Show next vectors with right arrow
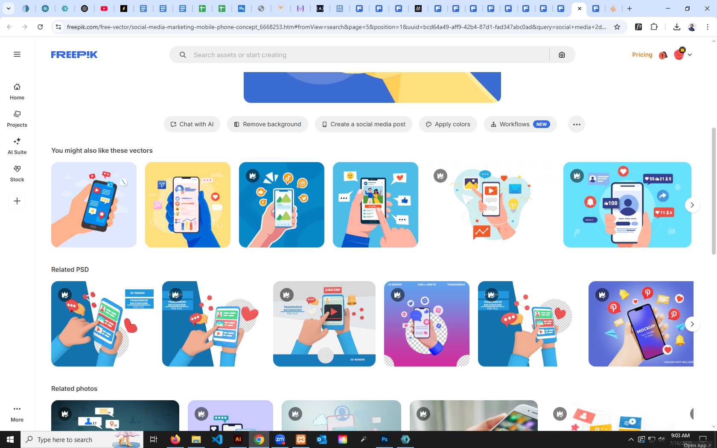Image resolution: width=717 pixels, height=448 pixels. [692, 205]
